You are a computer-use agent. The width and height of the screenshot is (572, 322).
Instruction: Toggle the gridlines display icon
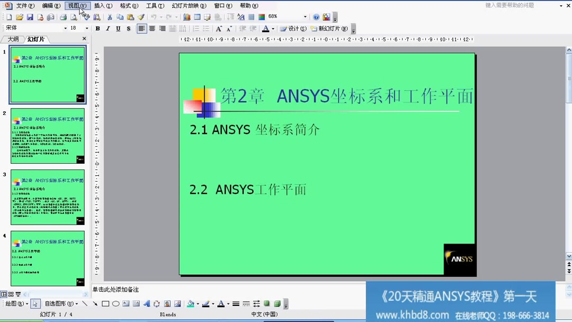252,16
